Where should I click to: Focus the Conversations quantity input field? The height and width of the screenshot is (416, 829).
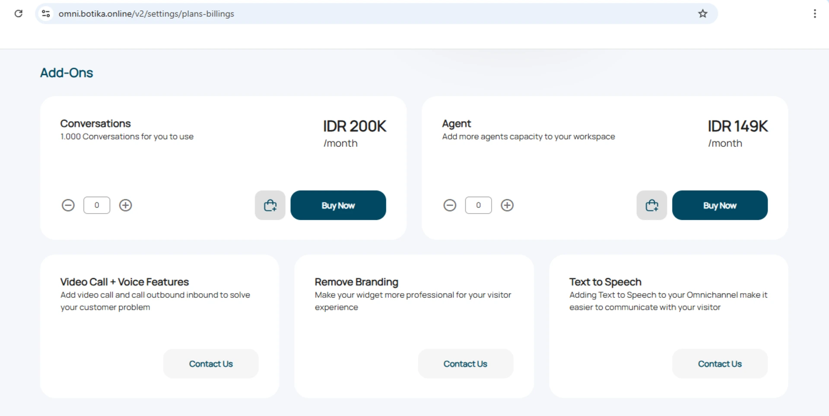pyautogui.click(x=97, y=205)
